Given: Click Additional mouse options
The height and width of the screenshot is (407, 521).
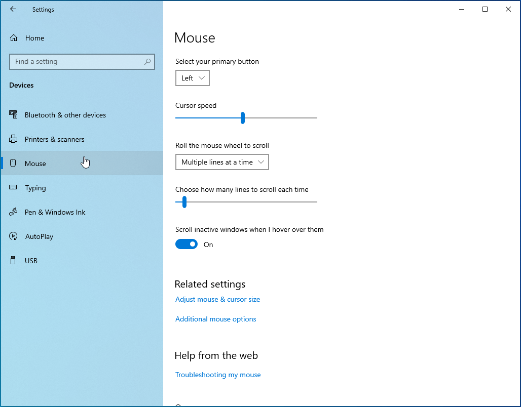Looking at the screenshot, I should point(215,319).
